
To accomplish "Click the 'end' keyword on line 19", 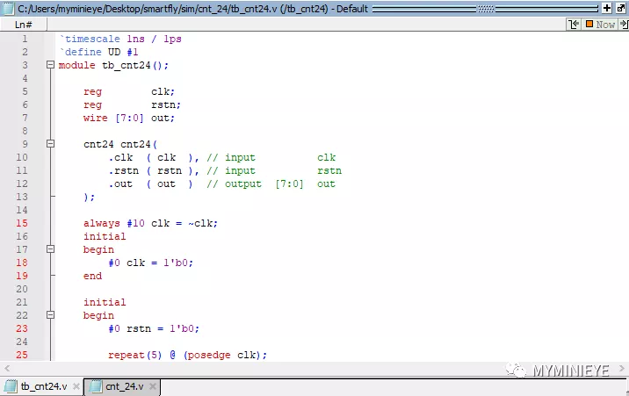I will (x=92, y=277).
